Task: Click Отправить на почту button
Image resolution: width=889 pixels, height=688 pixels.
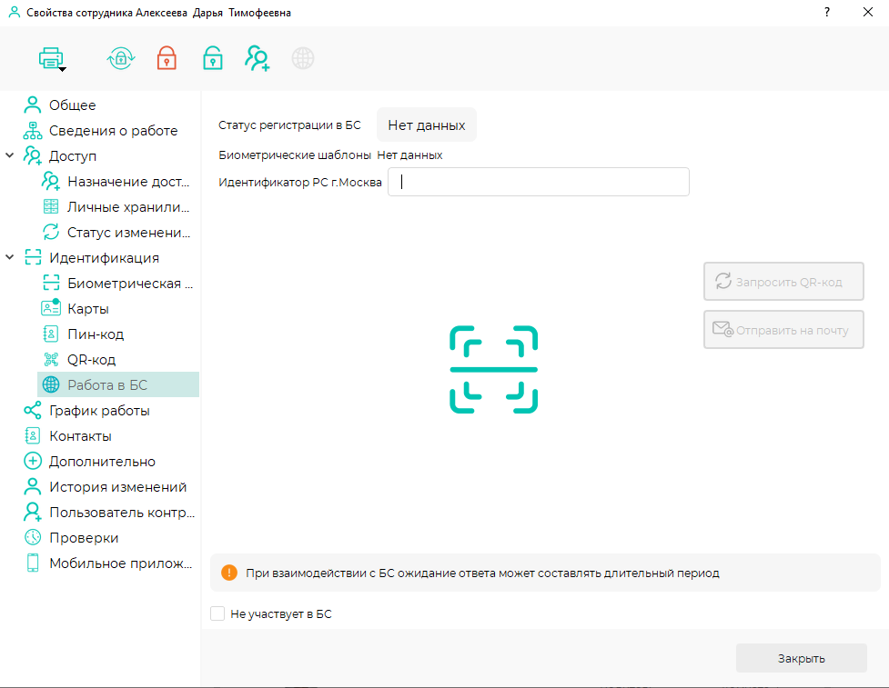Action: [783, 330]
